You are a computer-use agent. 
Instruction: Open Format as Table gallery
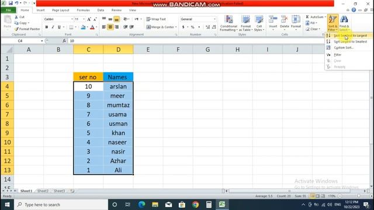point(245,23)
